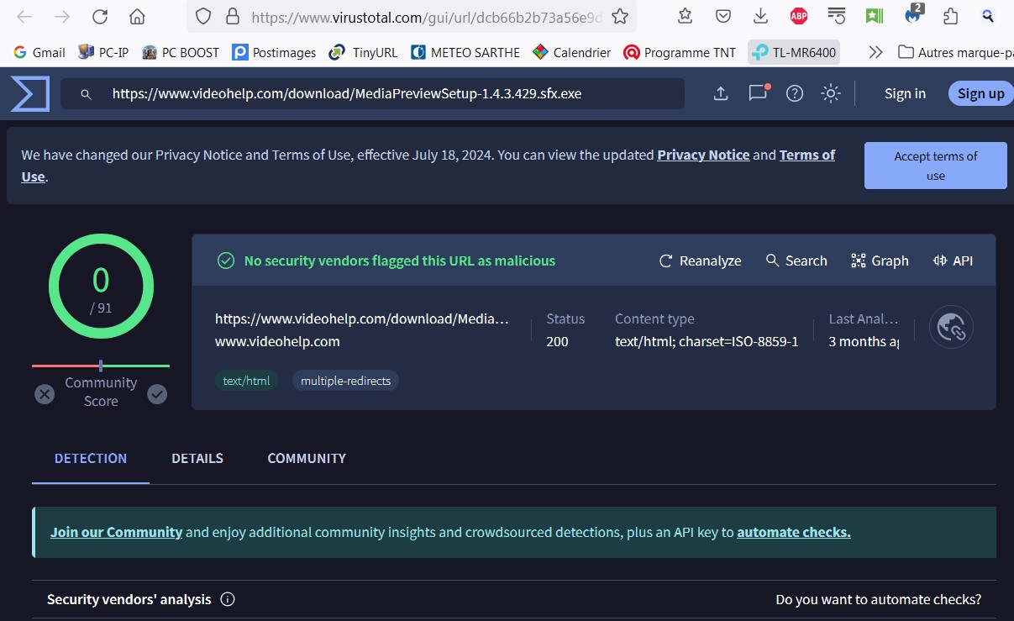1014x621 pixels.
Task: Click Accept terms of use button
Action: pos(935,166)
